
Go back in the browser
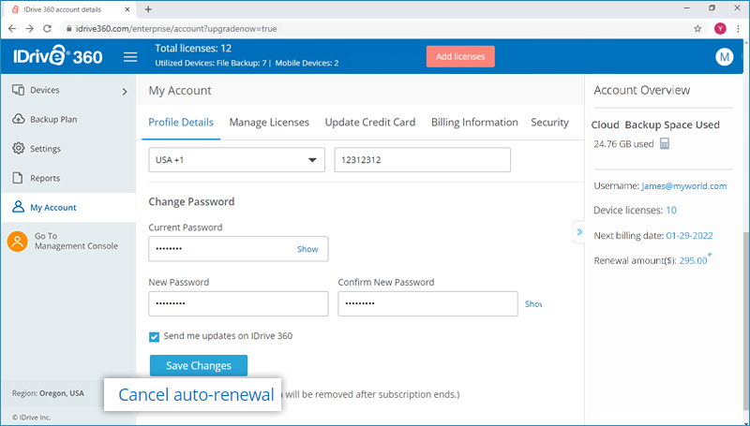point(12,29)
